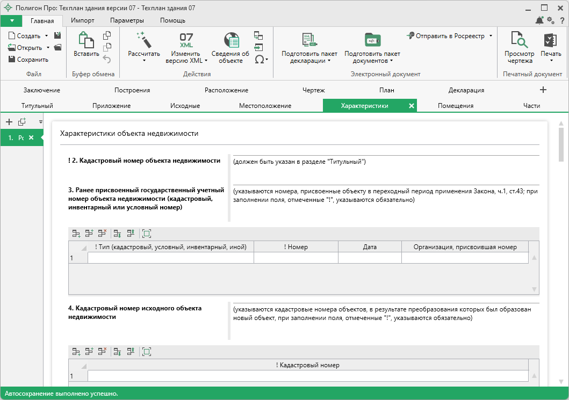Click the settings gears icon in title bar

[x=550, y=20]
